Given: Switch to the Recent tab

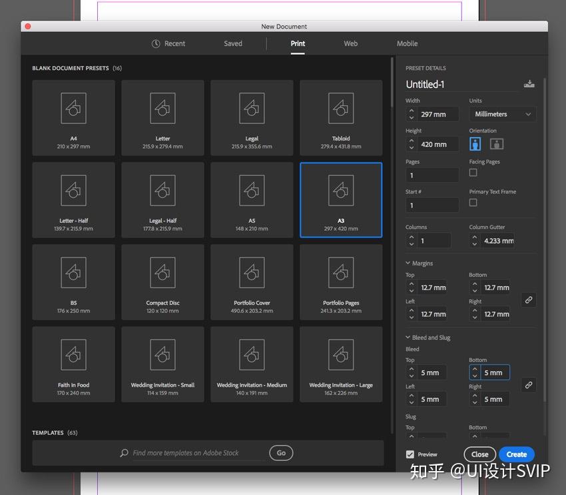Looking at the screenshot, I should coord(168,44).
